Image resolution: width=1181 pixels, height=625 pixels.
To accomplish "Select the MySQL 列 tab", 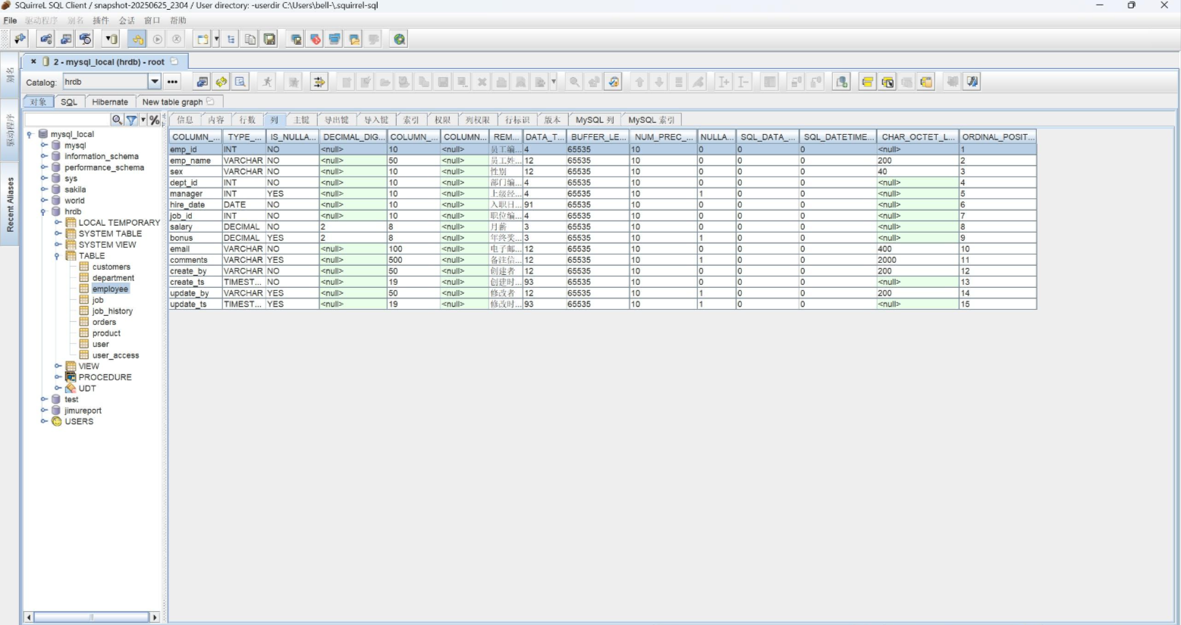I will (x=595, y=120).
